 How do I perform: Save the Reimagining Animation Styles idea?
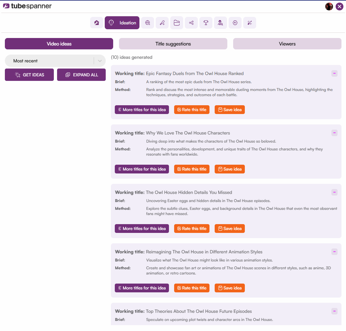point(230,288)
